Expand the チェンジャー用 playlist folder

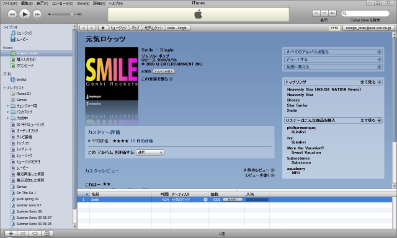pos(8,106)
